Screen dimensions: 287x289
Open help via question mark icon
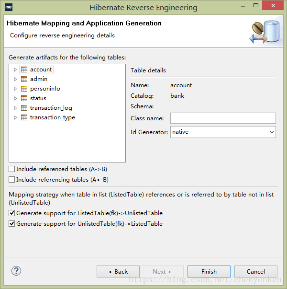pos(16,271)
